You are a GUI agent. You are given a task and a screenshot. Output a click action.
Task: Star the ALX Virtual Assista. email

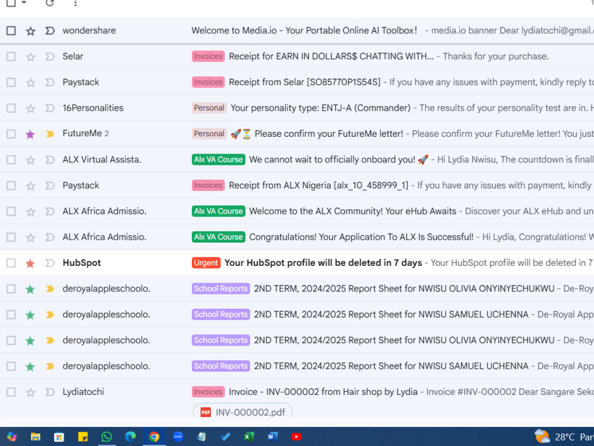coord(30,159)
